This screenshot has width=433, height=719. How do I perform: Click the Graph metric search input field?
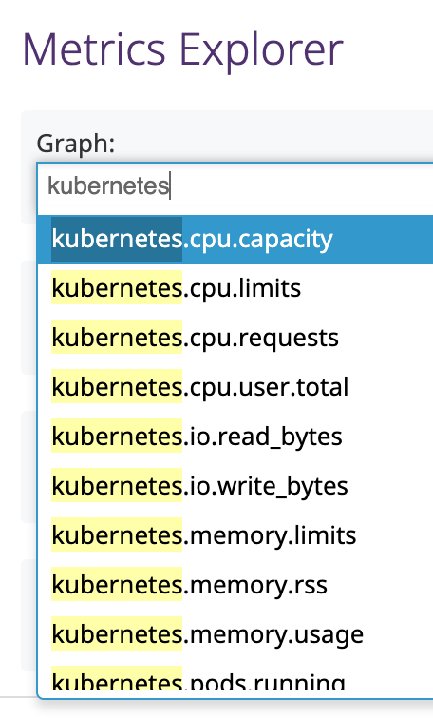pos(235,186)
